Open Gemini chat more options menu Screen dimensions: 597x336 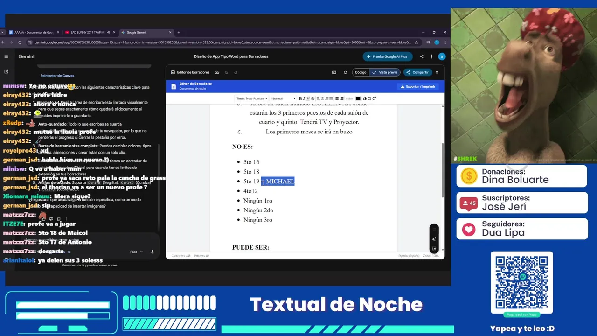pyautogui.click(x=431, y=56)
